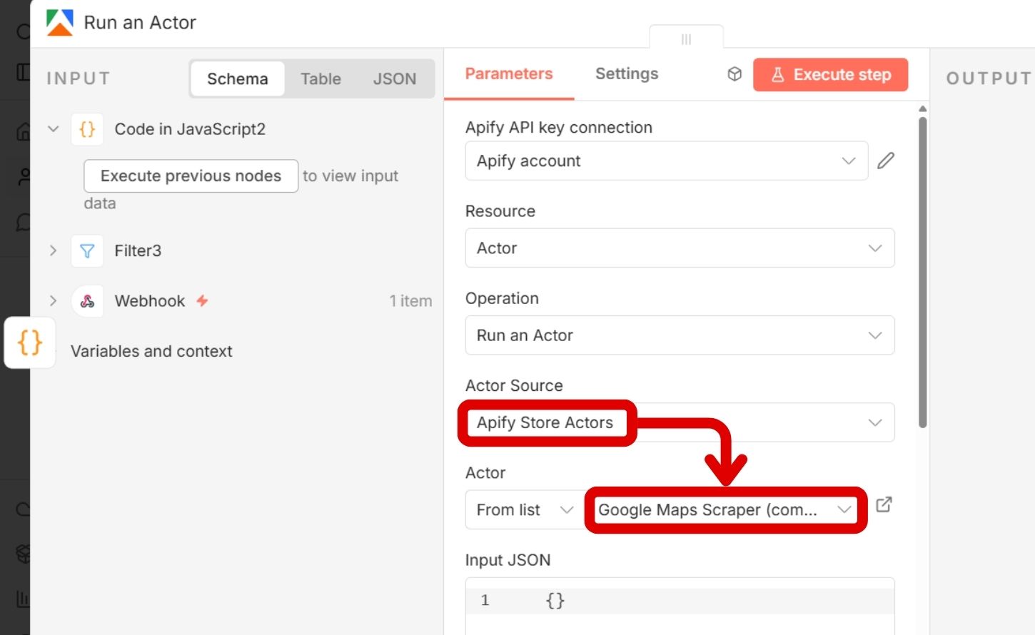Image resolution: width=1035 pixels, height=635 pixels.
Task: Open Actor in new tab via external link icon
Action: [x=884, y=505]
